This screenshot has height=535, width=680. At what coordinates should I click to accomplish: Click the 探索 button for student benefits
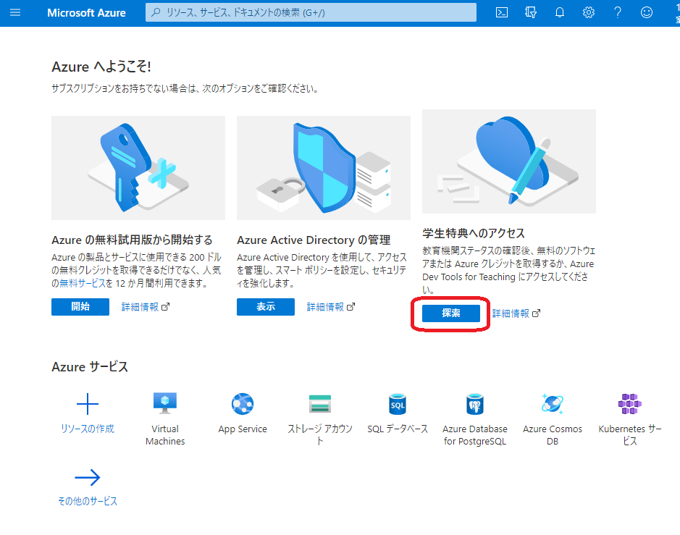451,313
